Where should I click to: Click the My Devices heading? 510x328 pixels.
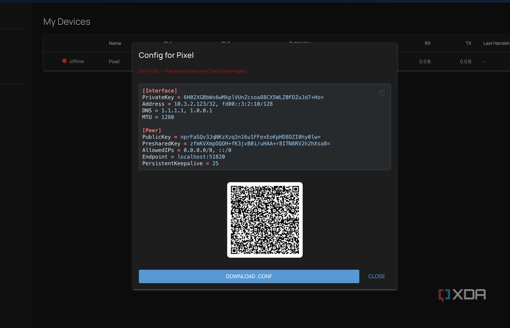pos(67,22)
